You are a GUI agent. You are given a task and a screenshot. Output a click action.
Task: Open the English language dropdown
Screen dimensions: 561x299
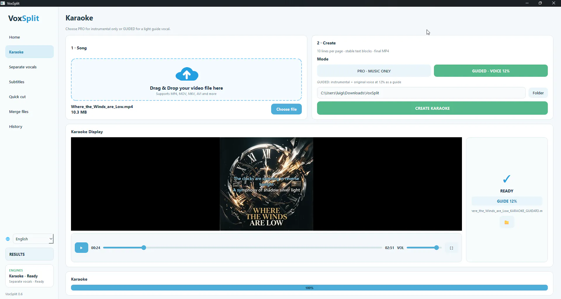pyautogui.click(x=33, y=239)
